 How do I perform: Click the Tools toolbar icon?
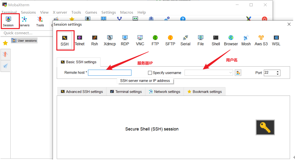[x=40, y=21]
